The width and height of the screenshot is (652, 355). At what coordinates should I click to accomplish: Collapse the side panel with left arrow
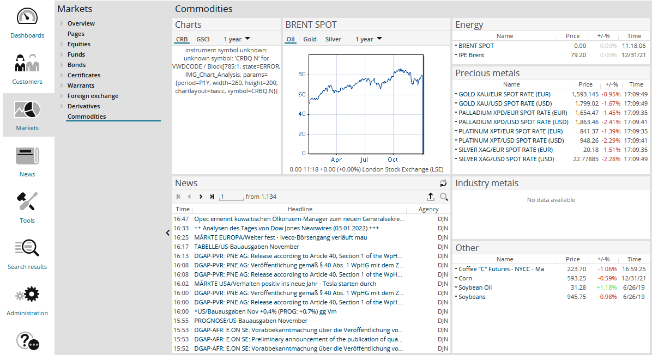[x=168, y=233]
